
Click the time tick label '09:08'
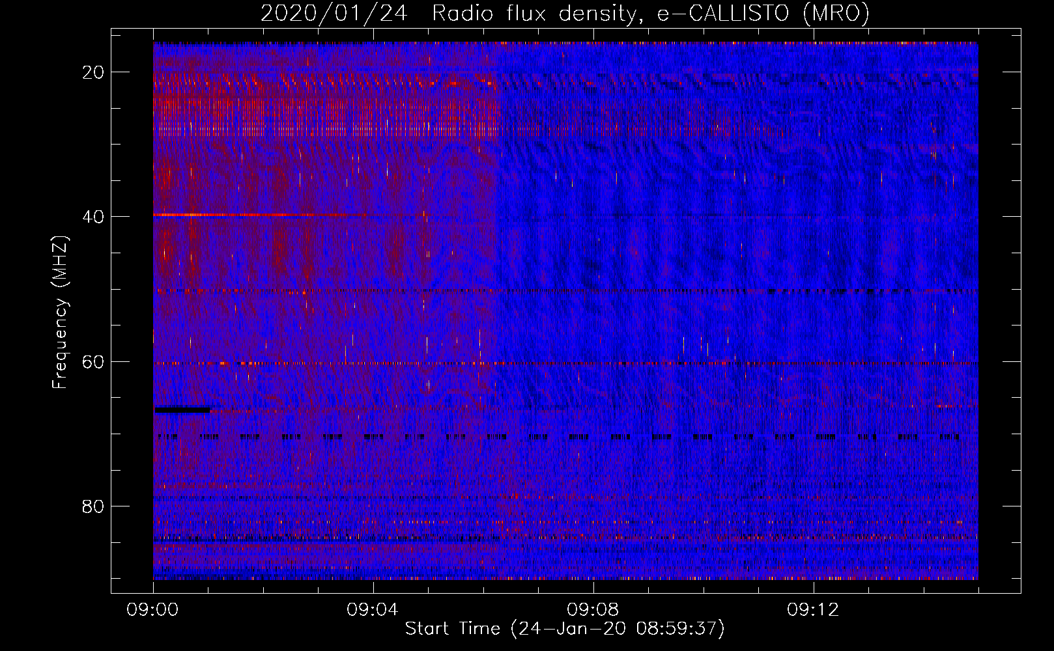593,610
